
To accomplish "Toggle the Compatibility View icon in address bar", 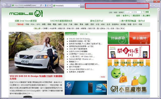I will 46,6.
